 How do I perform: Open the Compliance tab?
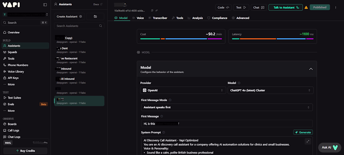(x=217, y=18)
